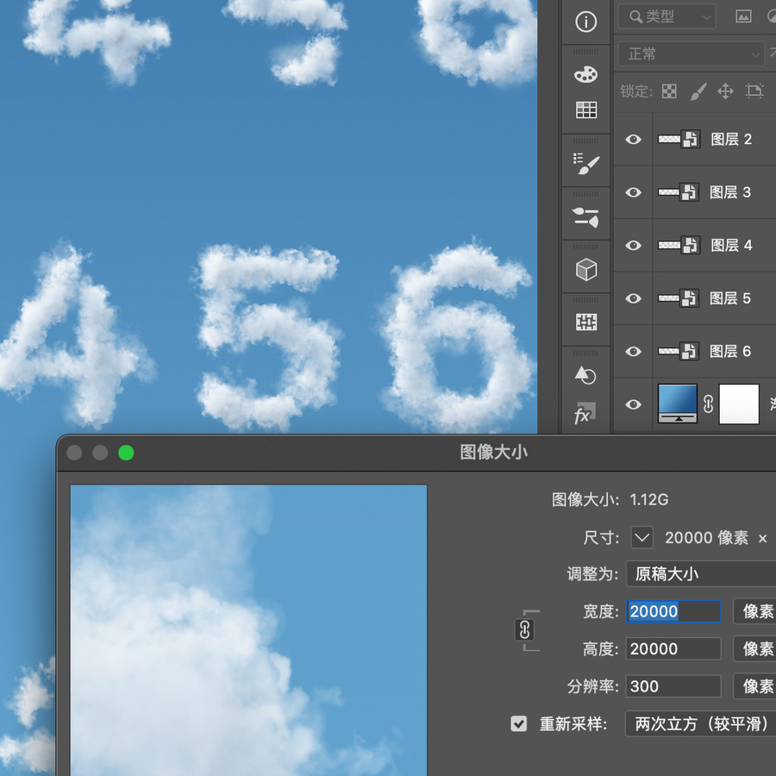Hide layer 图层 4 with eye icon
Screen dimensions: 776x776
point(633,246)
